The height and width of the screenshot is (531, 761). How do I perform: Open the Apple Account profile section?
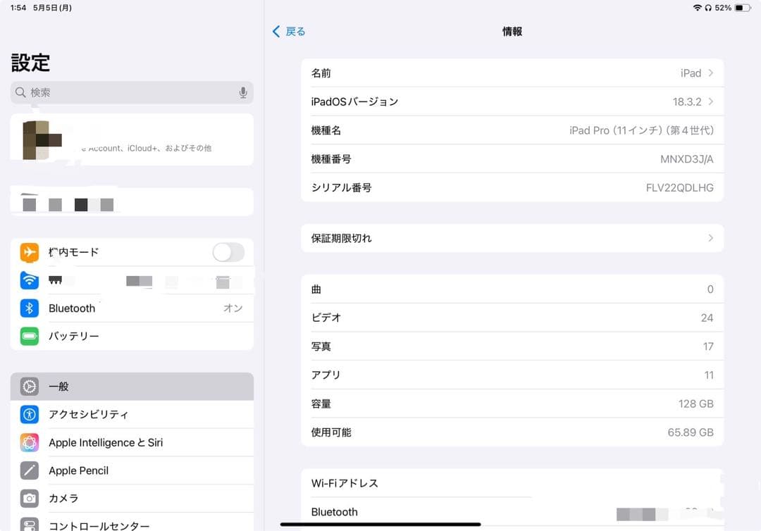pyautogui.click(x=131, y=139)
